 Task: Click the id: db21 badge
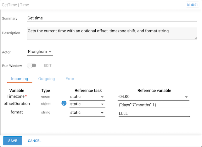point(193,4)
